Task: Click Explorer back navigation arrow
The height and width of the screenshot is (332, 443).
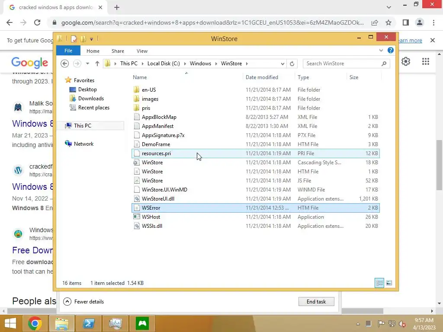Action: coord(65,64)
